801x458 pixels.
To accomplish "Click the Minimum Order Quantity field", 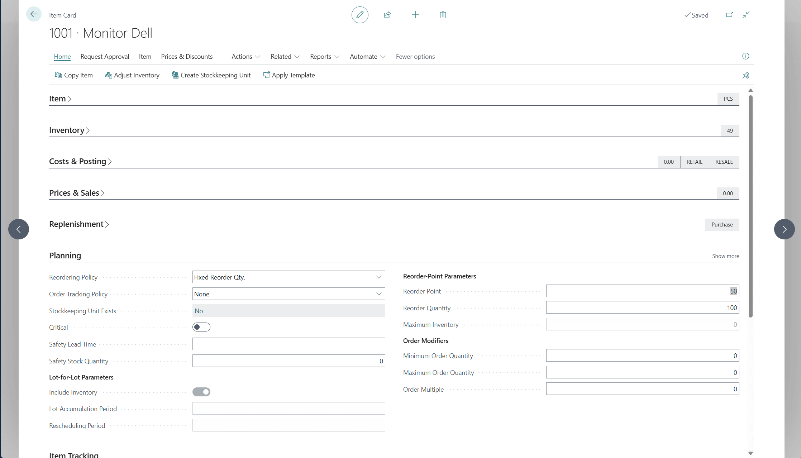I will tap(643, 356).
